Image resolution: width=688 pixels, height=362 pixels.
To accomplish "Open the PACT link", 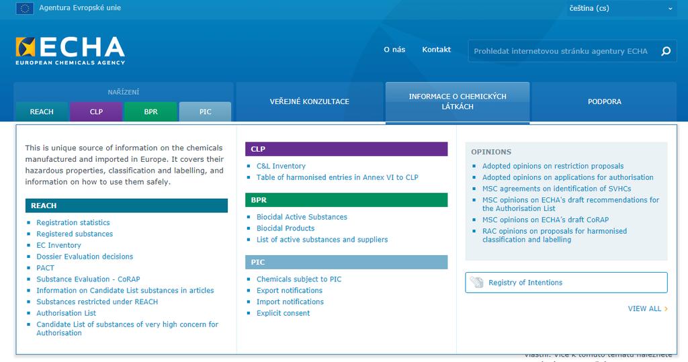I will (x=45, y=268).
